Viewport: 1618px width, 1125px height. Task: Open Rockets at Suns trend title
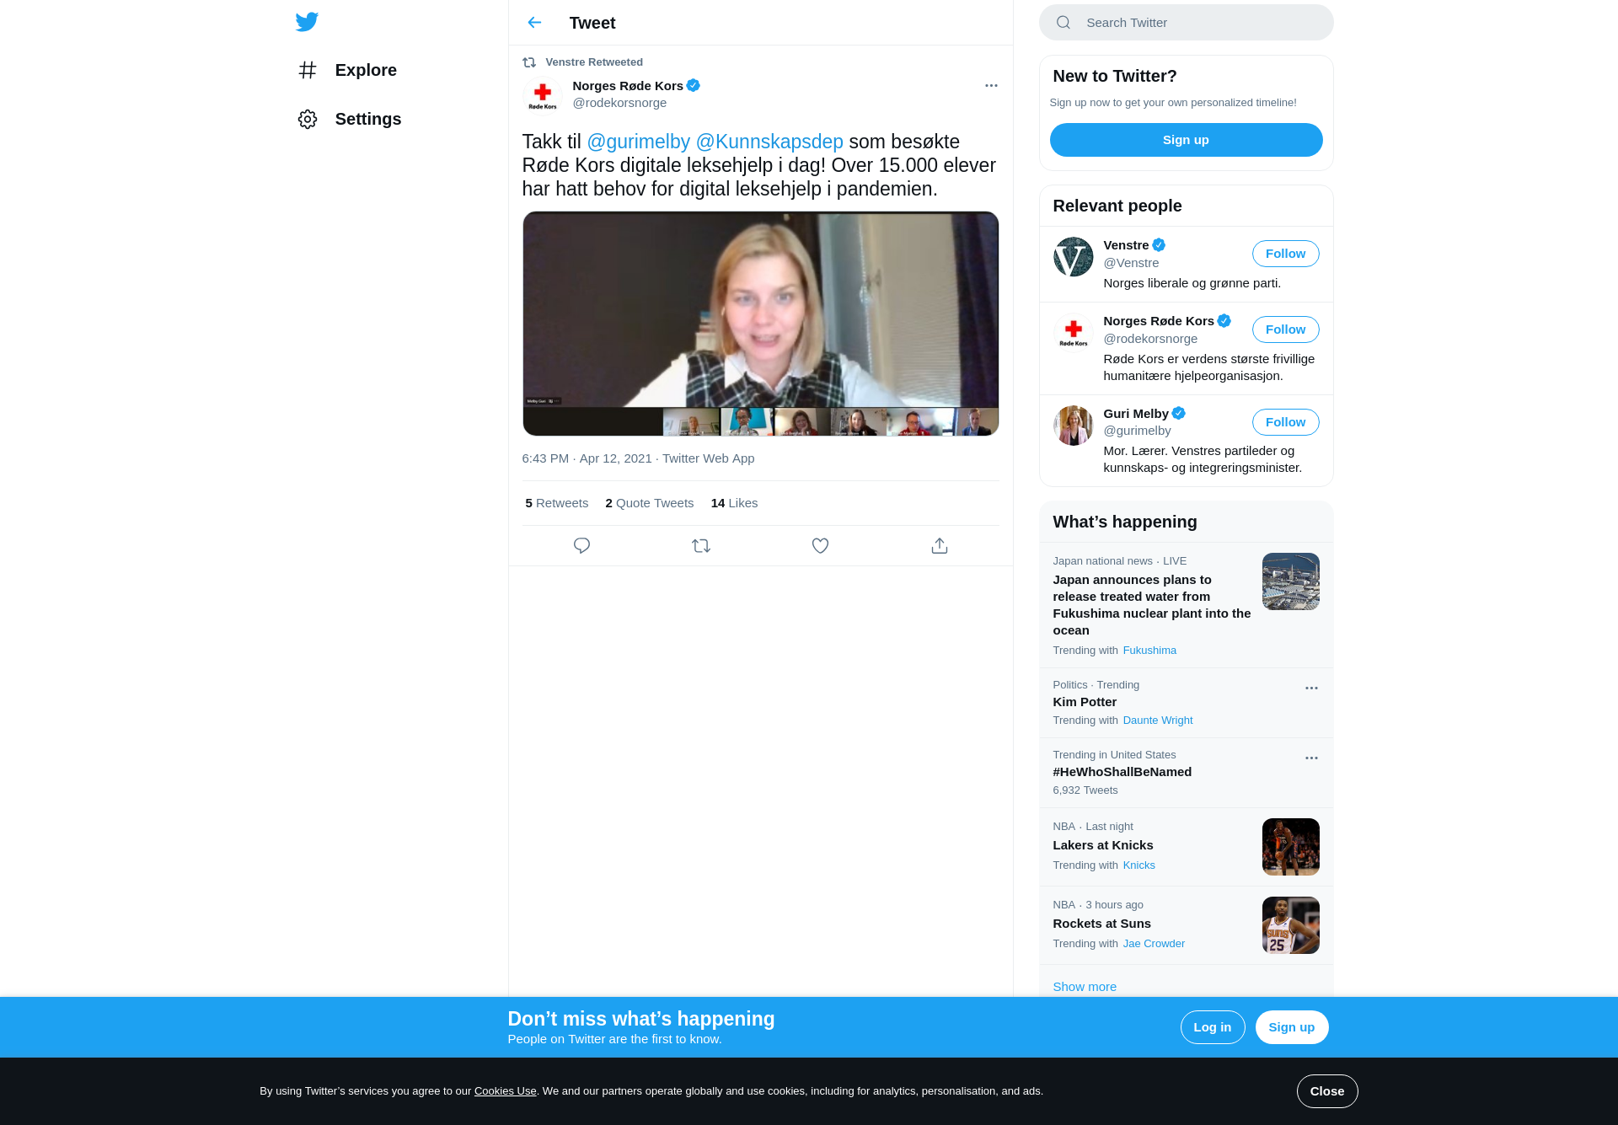[x=1101, y=924]
